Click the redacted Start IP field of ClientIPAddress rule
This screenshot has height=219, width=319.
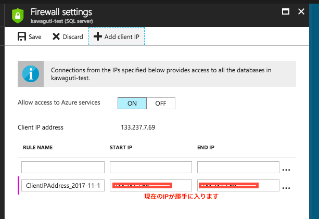(151, 185)
